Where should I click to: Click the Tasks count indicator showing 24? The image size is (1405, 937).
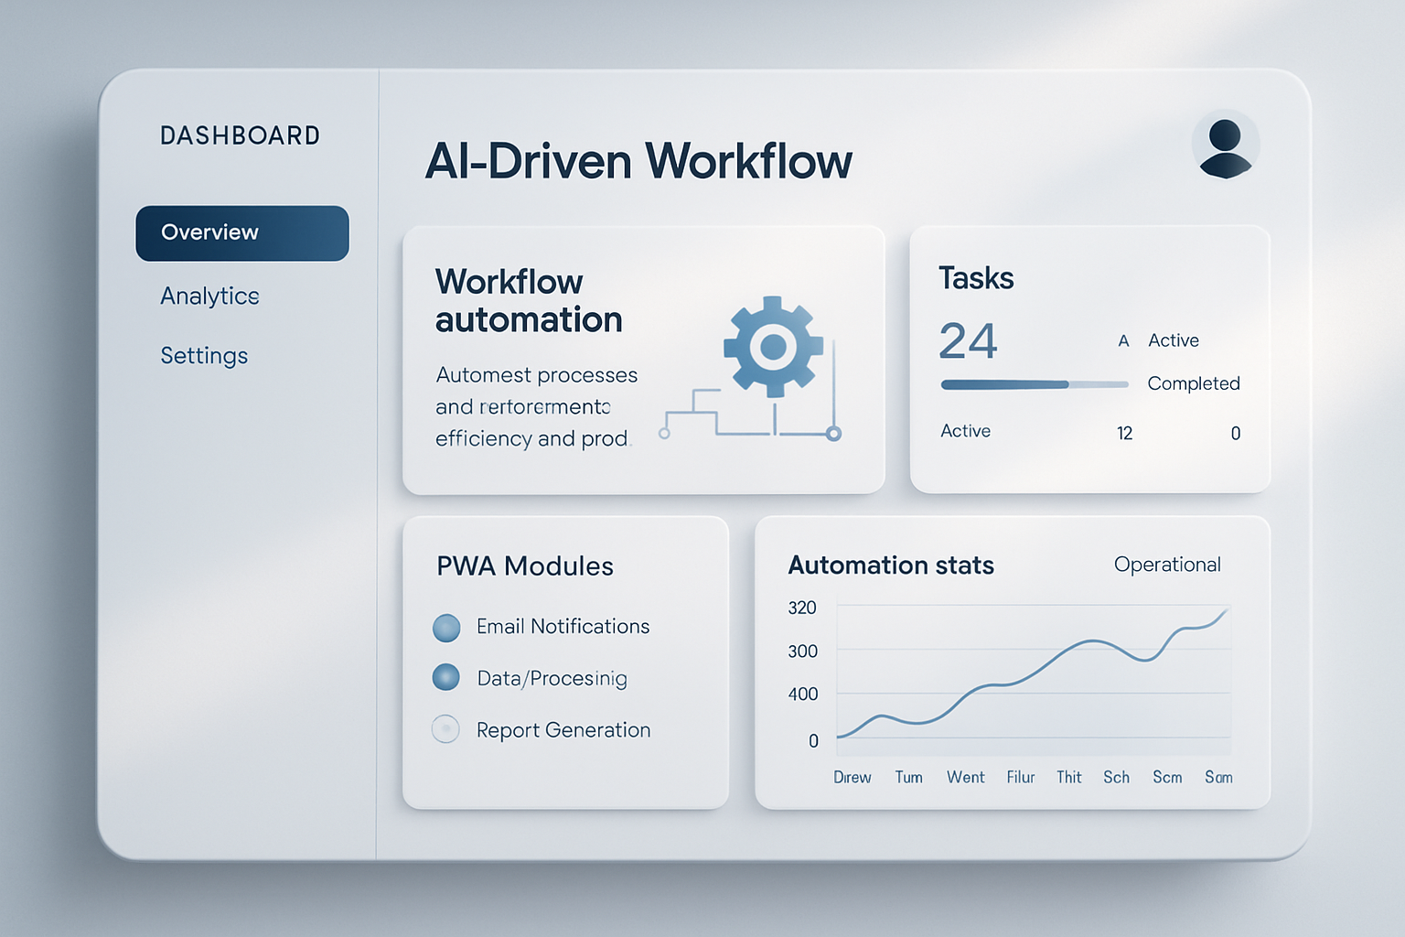[968, 340]
